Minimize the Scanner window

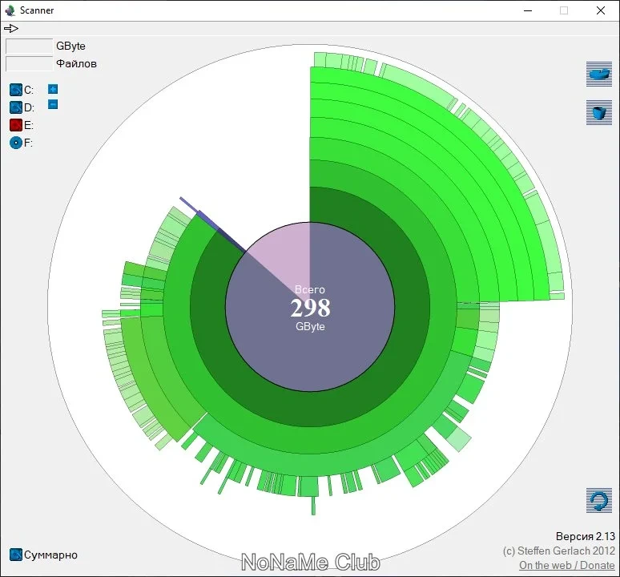(x=528, y=10)
